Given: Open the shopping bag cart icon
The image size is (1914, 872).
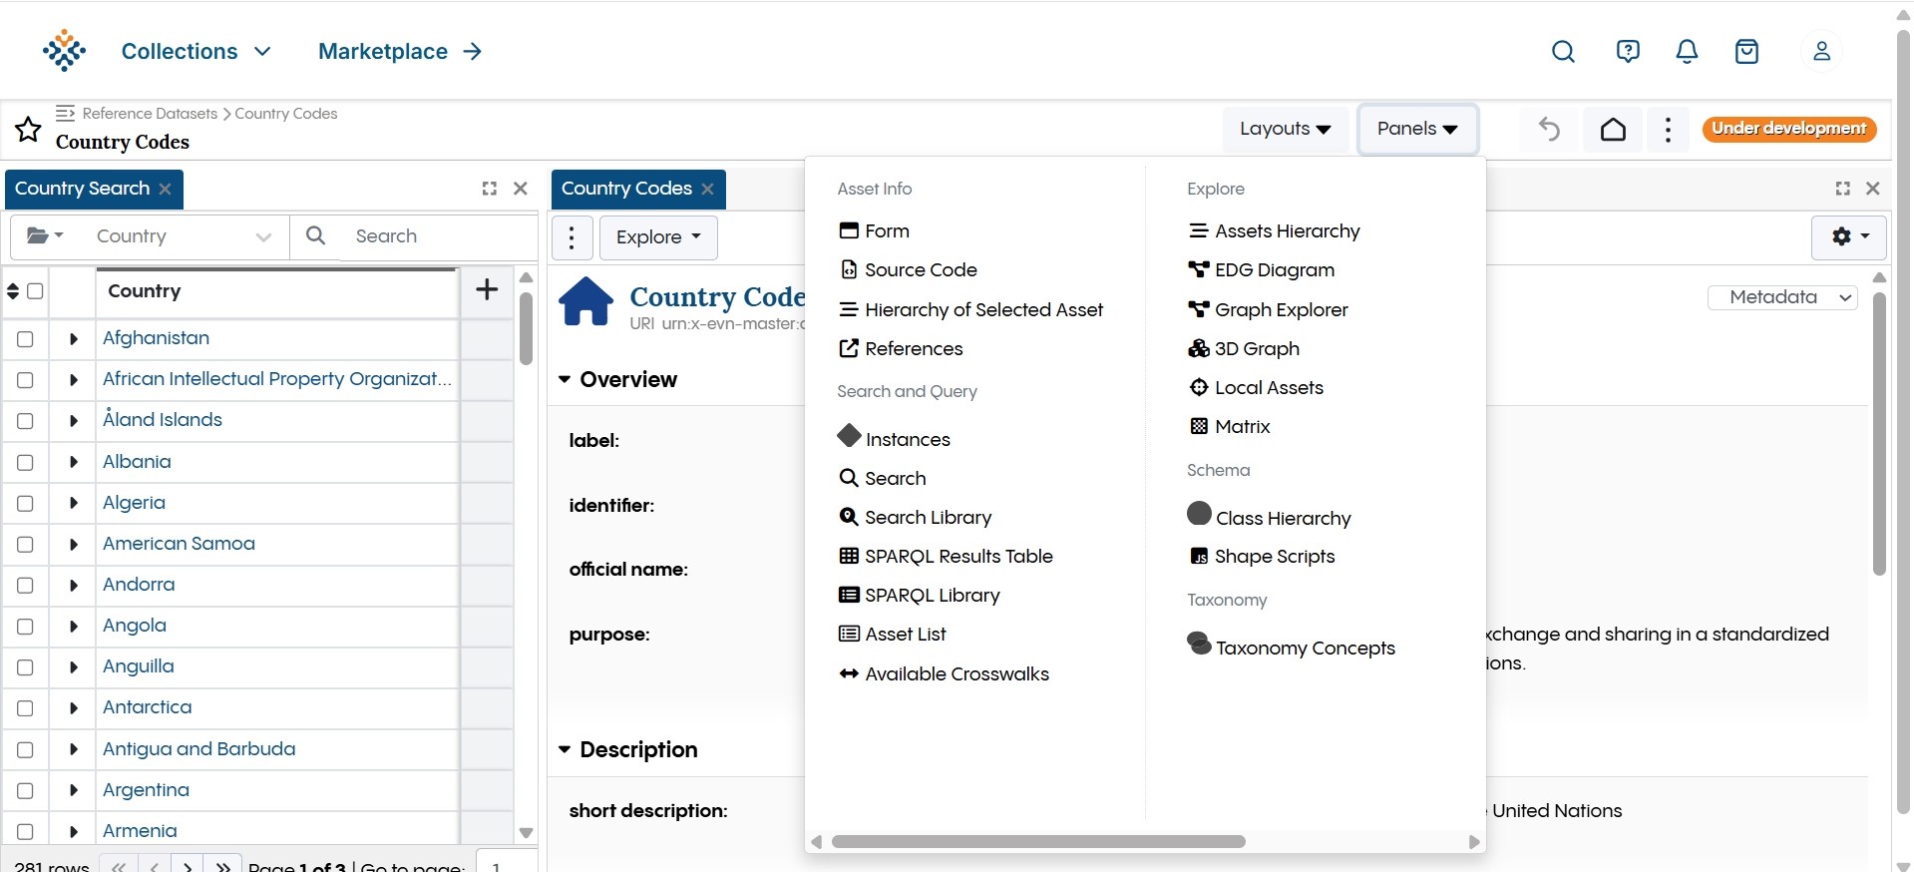Looking at the screenshot, I should 1746,52.
